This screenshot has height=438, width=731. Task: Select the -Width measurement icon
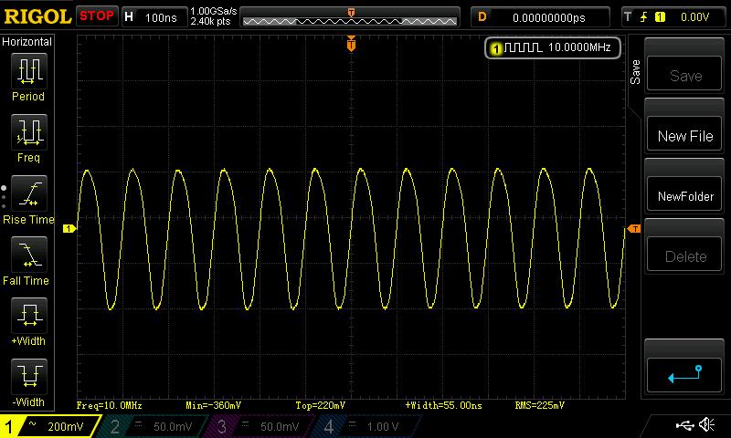[x=29, y=376]
